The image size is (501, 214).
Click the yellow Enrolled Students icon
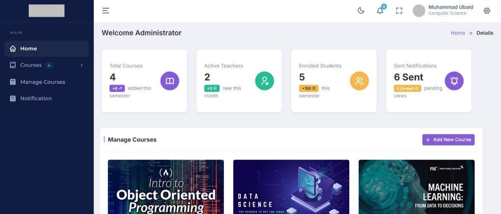[x=359, y=81]
